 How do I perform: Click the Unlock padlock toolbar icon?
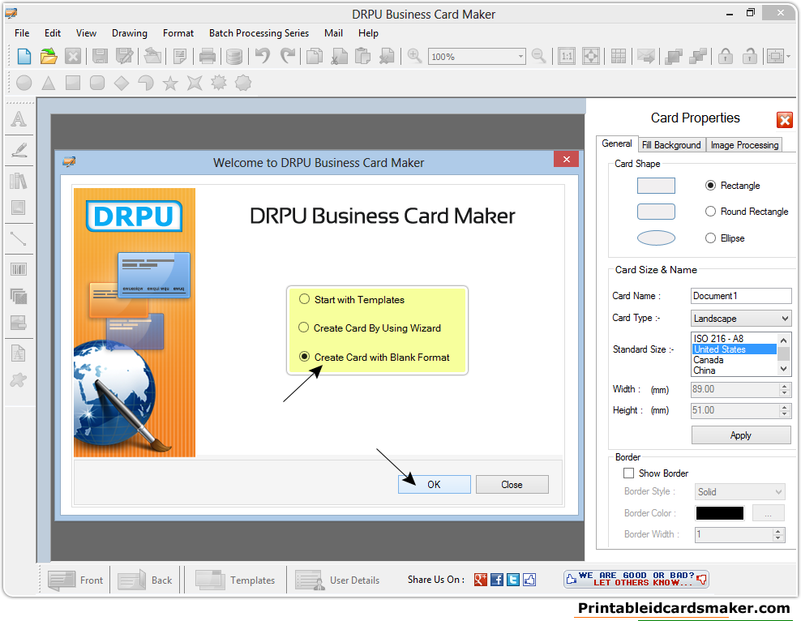coord(749,56)
